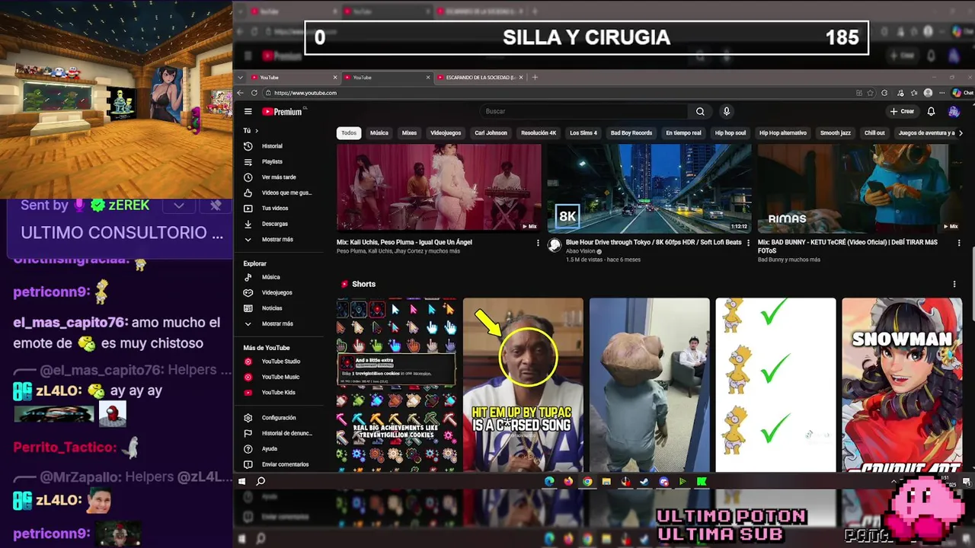
Task: Expand the chat pinned message chevron
Action: [179, 205]
